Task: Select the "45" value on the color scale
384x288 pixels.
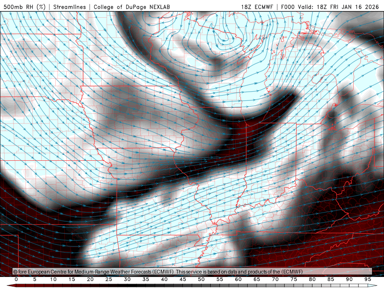Action: click(183, 279)
